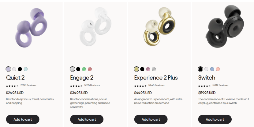Choose the black color swatch for Quiet 2

coord(20,69)
